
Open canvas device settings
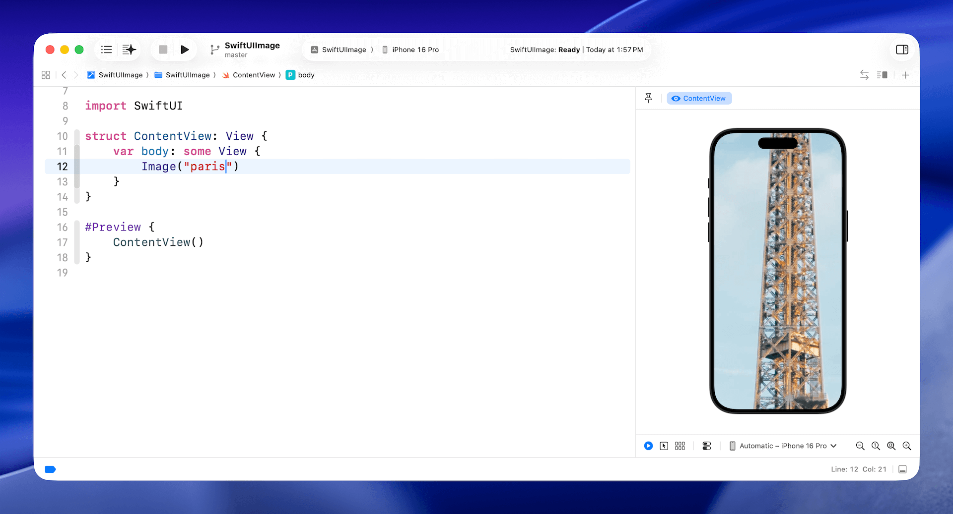(x=707, y=446)
